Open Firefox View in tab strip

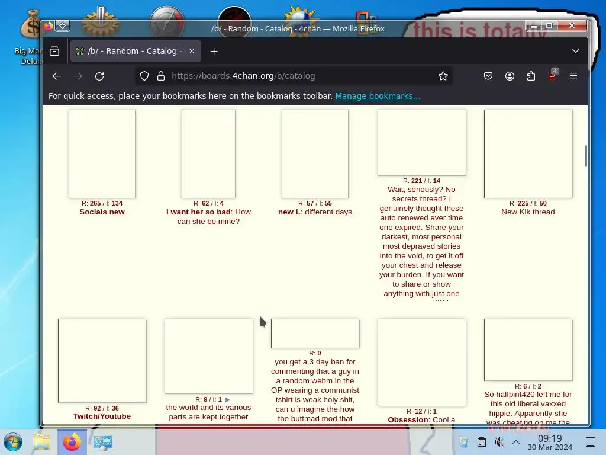54,51
